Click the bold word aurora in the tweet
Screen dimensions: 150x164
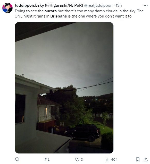[51, 11]
